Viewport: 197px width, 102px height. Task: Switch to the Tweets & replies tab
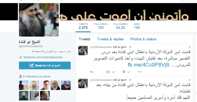pyautogui.click(x=110, y=39)
